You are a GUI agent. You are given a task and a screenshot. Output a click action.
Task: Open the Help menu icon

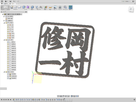click(133, 1)
